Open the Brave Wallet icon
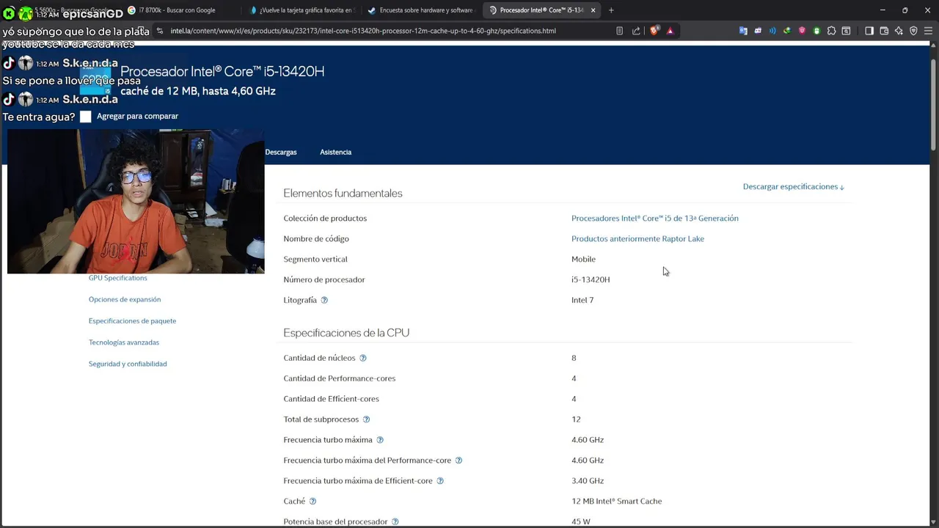939x528 pixels. pos(884,31)
